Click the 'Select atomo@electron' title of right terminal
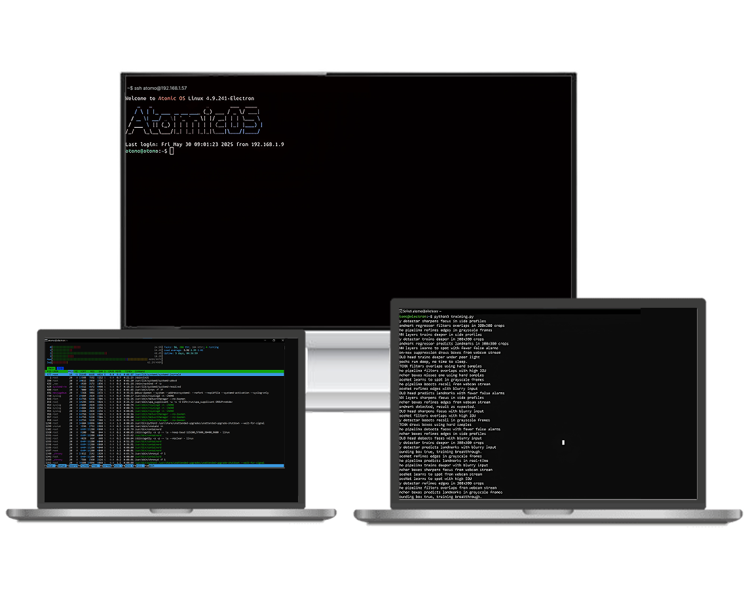 422,311
